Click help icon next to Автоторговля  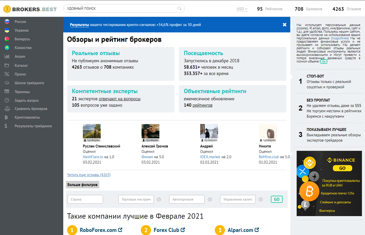click(x=210, y=199)
